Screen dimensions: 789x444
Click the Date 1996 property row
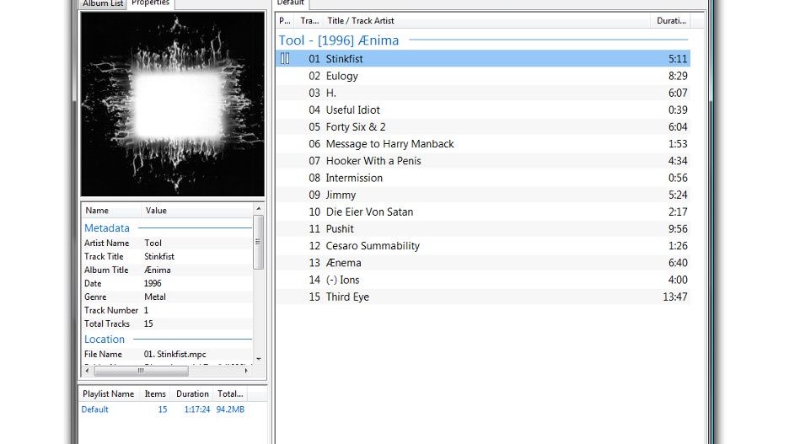pyautogui.click(x=167, y=284)
